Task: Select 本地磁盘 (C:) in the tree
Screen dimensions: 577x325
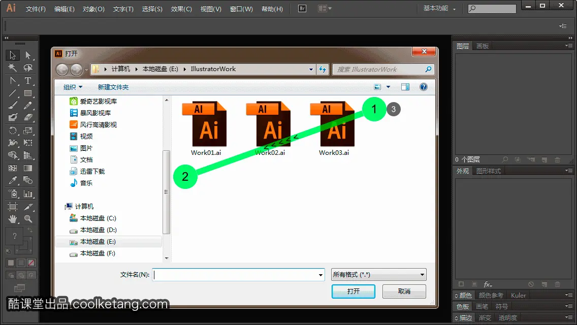Action: coord(98,218)
